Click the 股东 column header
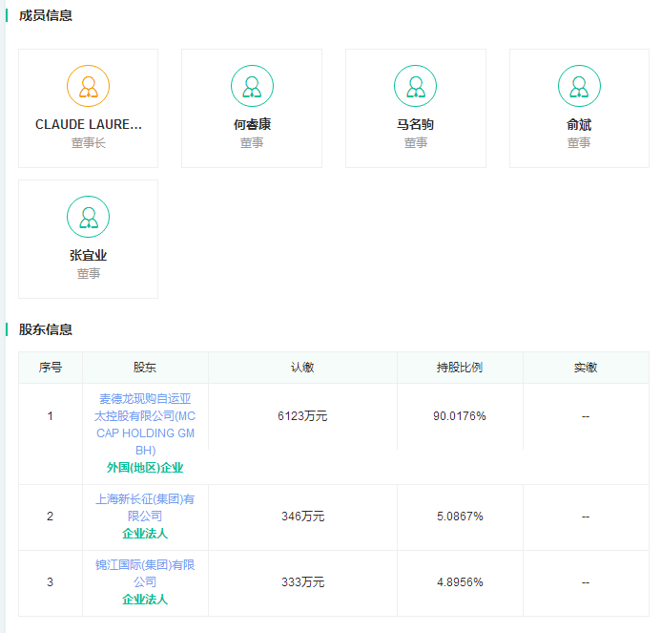The height and width of the screenshot is (633, 661). [145, 368]
